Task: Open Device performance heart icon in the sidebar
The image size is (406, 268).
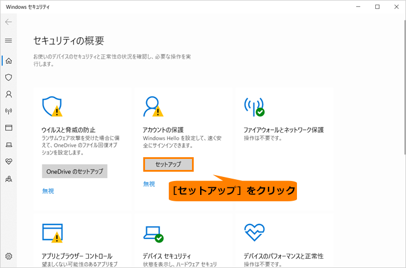Action: click(x=9, y=162)
